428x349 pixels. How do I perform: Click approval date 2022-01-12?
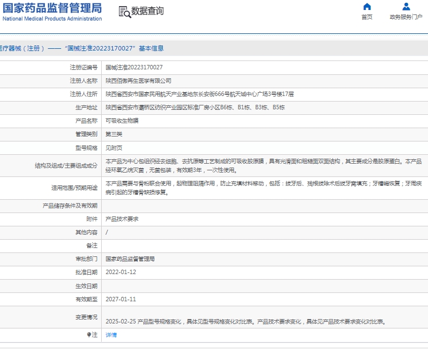coord(121,272)
